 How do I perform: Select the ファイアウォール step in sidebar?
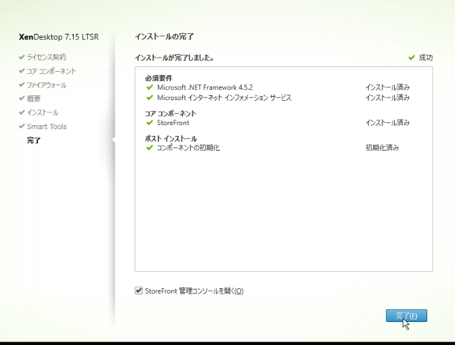coord(47,85)
